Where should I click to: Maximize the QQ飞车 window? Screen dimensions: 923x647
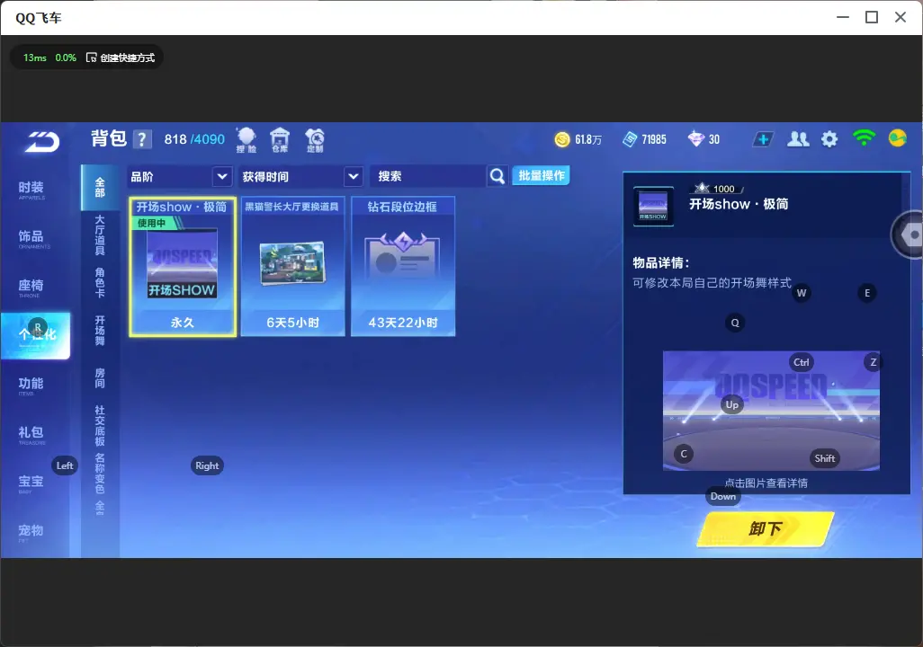[x=872, y=17]
